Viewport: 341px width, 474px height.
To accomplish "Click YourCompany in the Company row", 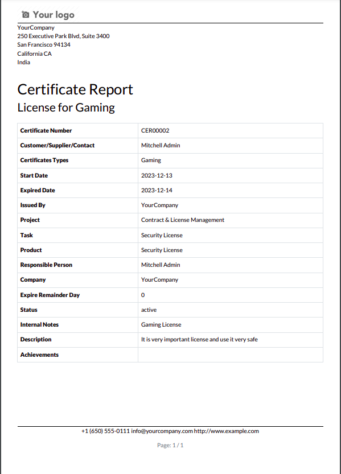I will click(x=159, y=280).
